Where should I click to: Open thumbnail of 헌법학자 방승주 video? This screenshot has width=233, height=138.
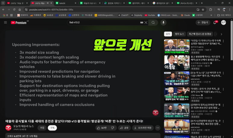[x=177, y=127]
